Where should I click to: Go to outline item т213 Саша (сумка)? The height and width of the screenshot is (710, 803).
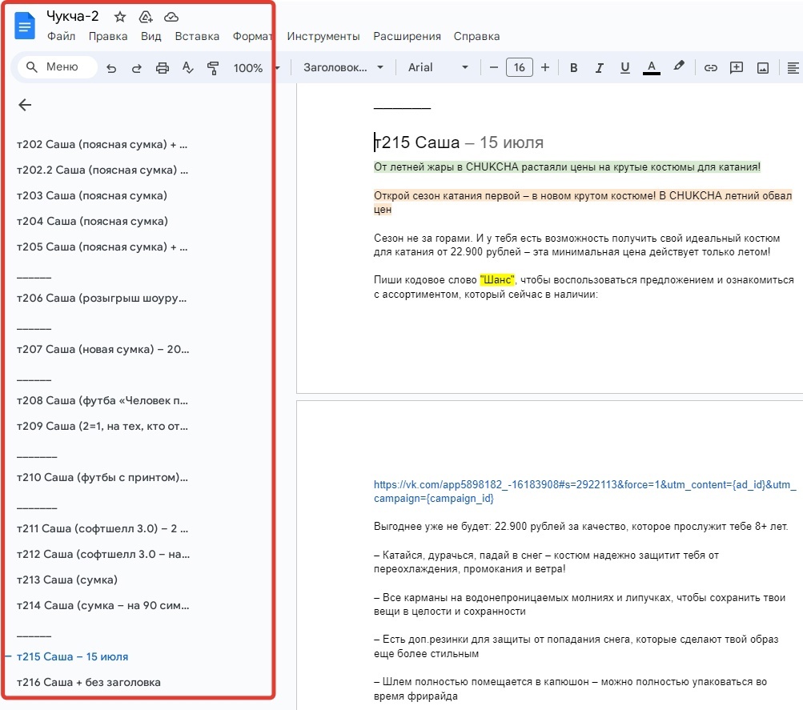(67, 580)
